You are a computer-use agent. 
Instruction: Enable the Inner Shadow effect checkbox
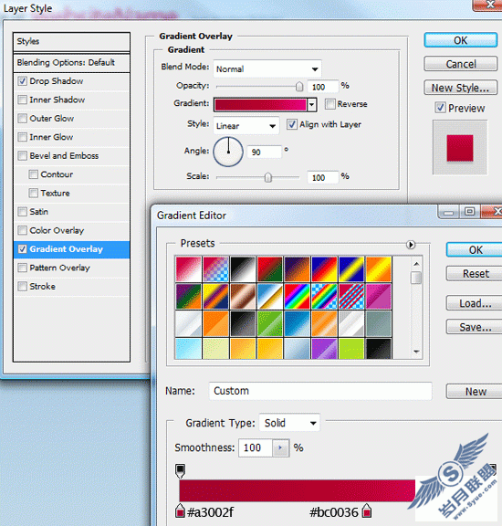coord(23,100)
